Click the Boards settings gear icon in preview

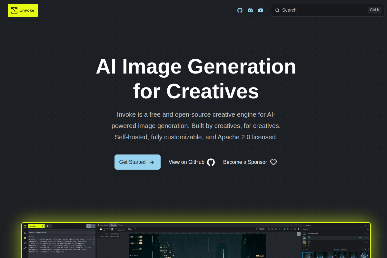365,225
